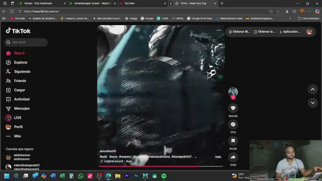Click the browser address bar URL
The height and width of the screenshot is (181, 322).
[41, 11]
